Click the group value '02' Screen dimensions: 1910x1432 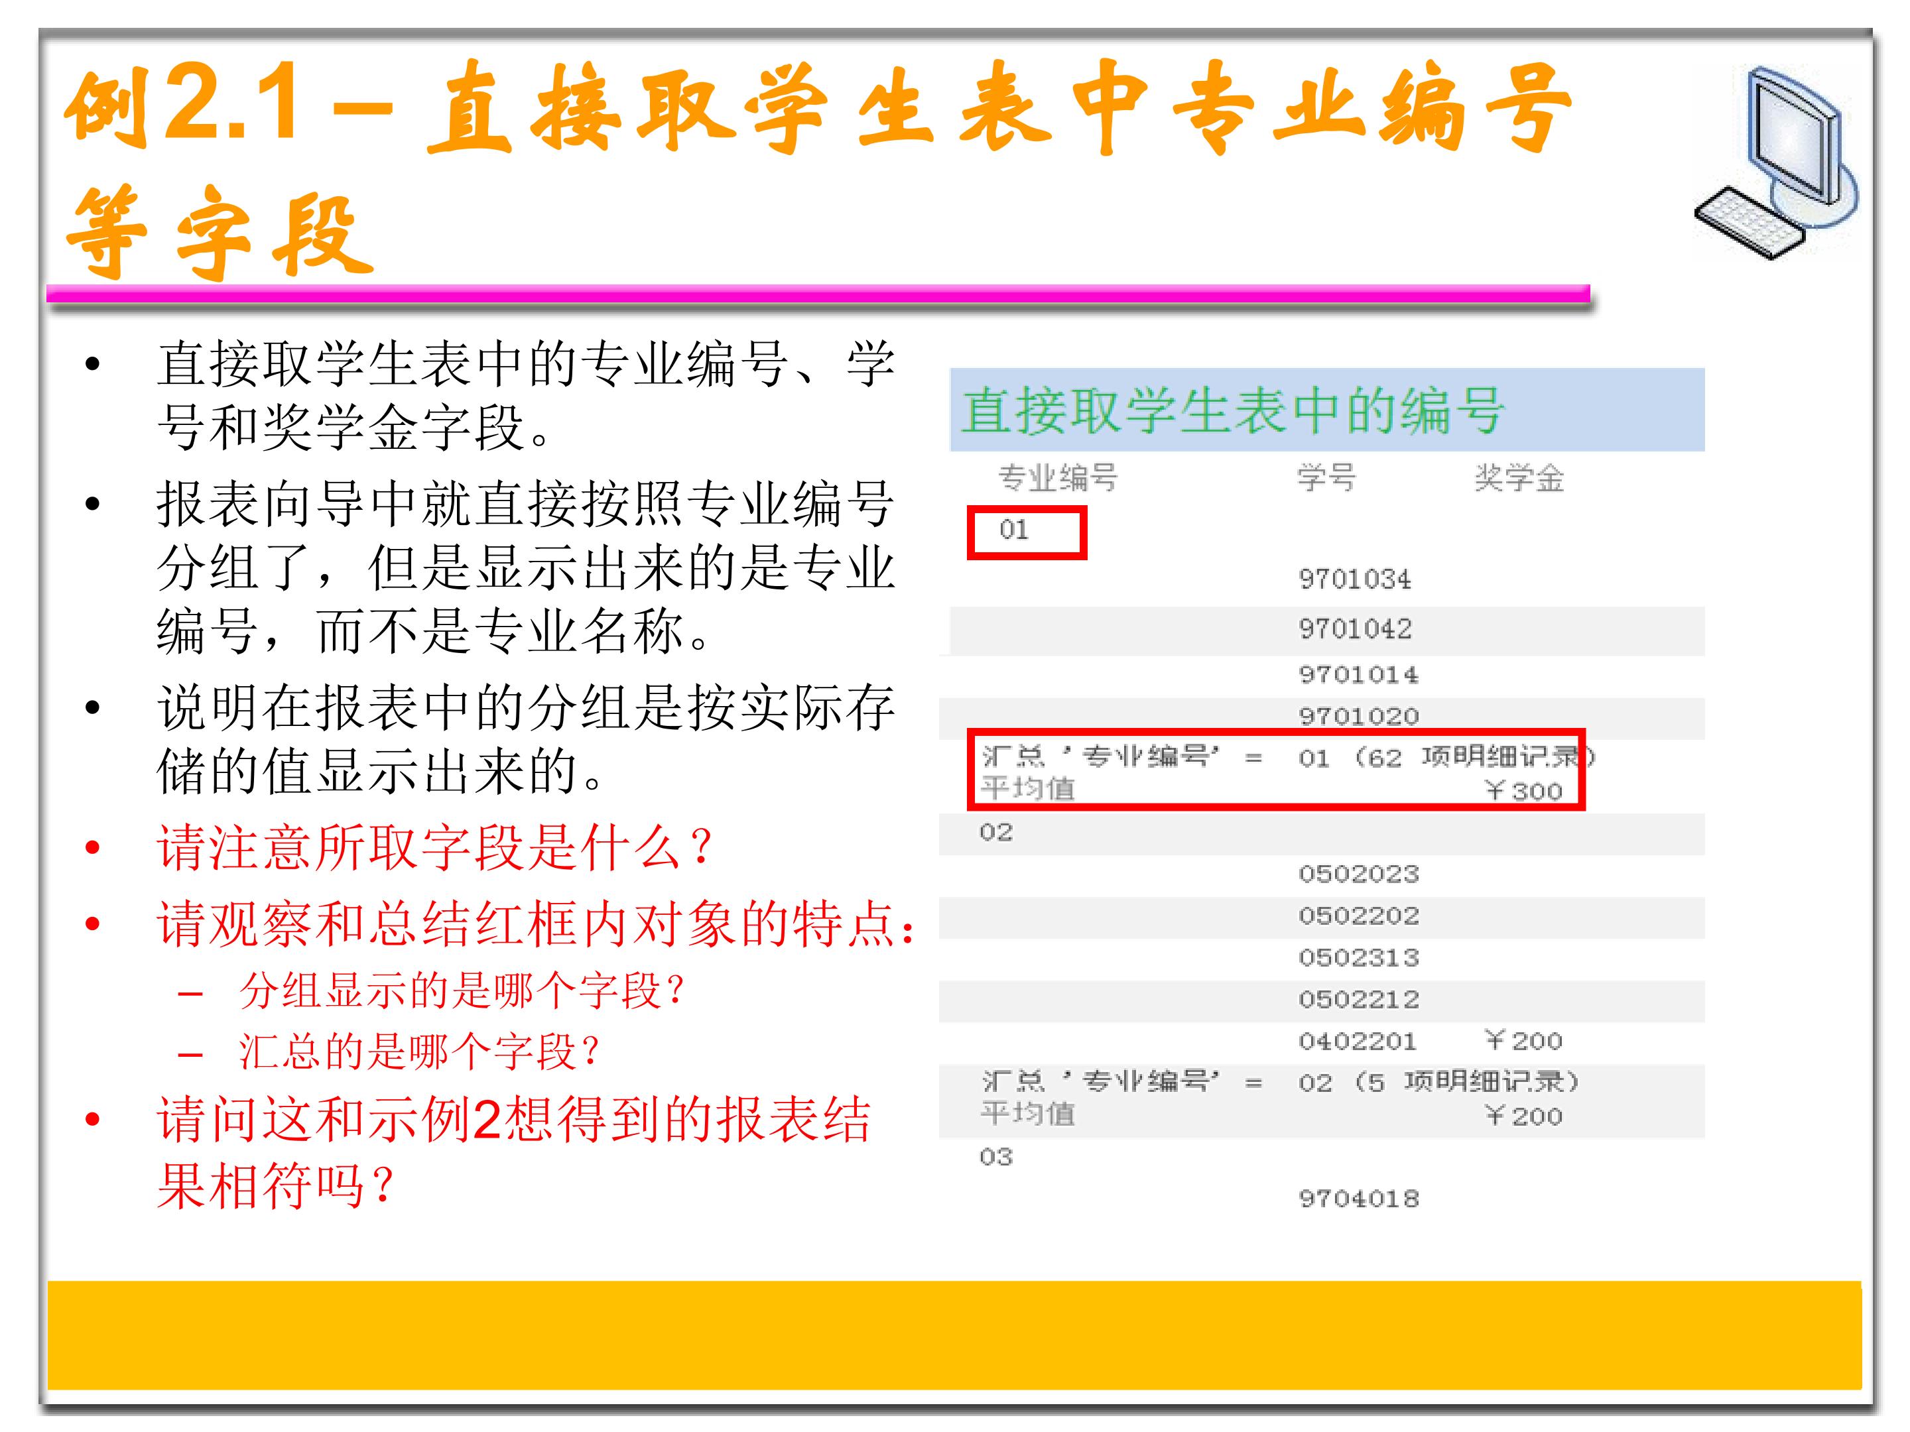pos(995,832)
